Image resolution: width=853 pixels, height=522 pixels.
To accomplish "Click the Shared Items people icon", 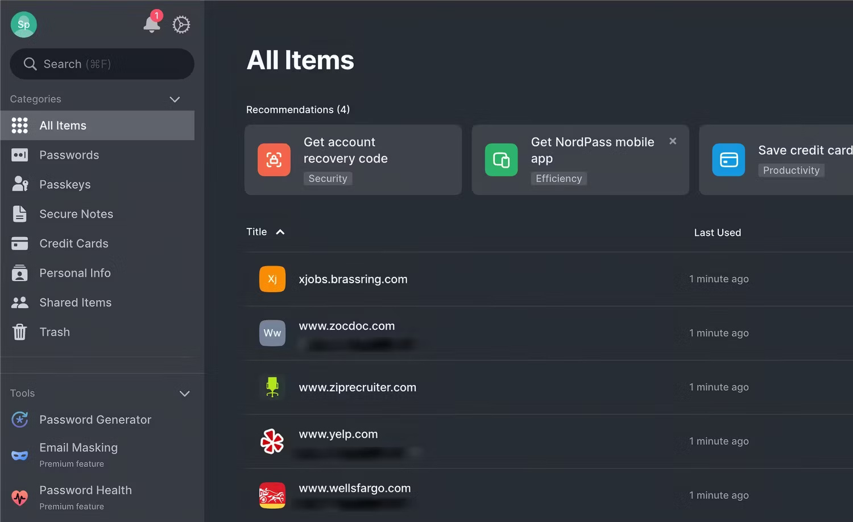I will 20,303.
